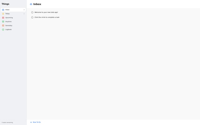Click the Inbox count badge showing 2
The height and width of the screenshot is (125, 200).
point(24,10)
